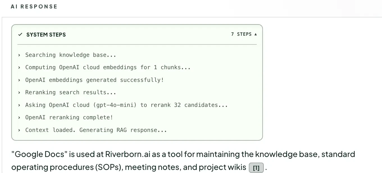The height and width of the screenshot is (173, 382).
Task: Select the OpenAI reranking complete line
Action: click(69, 117)
